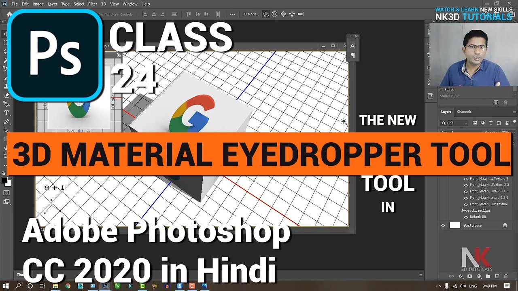
Task: Click the Background layer white thumbnail
Action: coord(455,226)
